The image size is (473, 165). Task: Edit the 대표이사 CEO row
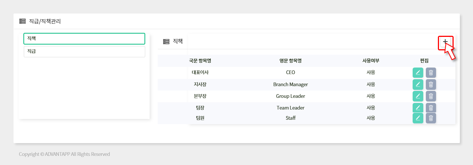[x=418, y=73]
